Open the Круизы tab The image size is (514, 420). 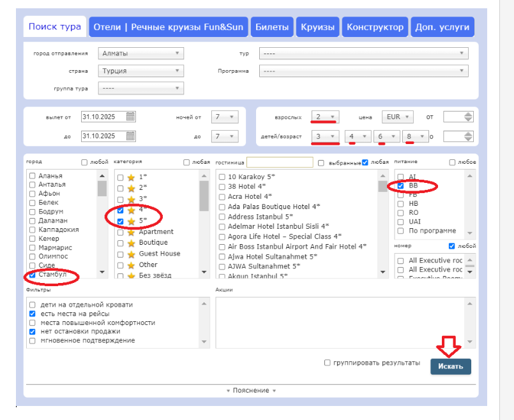point(317,27)
